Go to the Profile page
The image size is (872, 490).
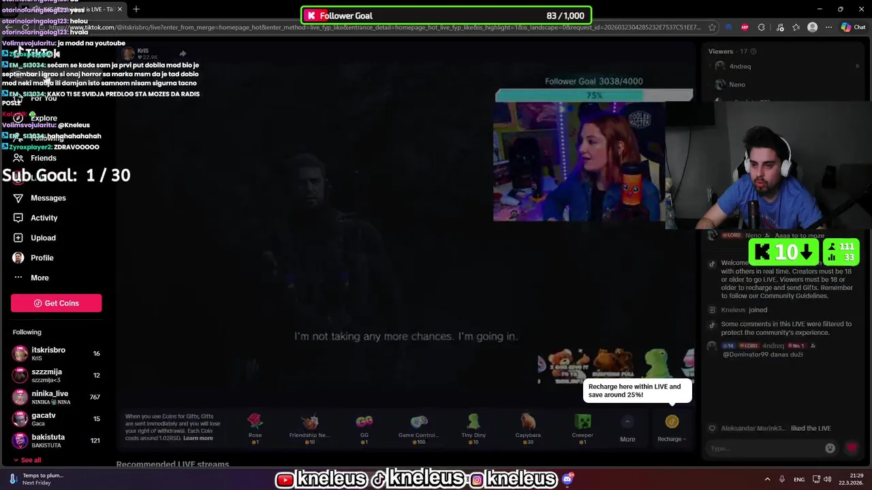pos(42,258)
